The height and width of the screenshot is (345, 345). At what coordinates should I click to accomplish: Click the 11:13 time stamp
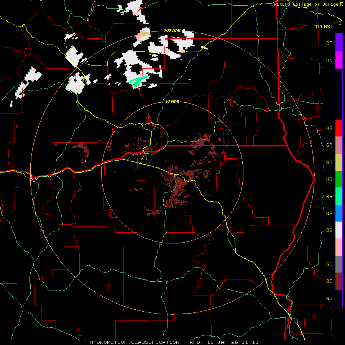pyautogui.click(x=250, y=342)
